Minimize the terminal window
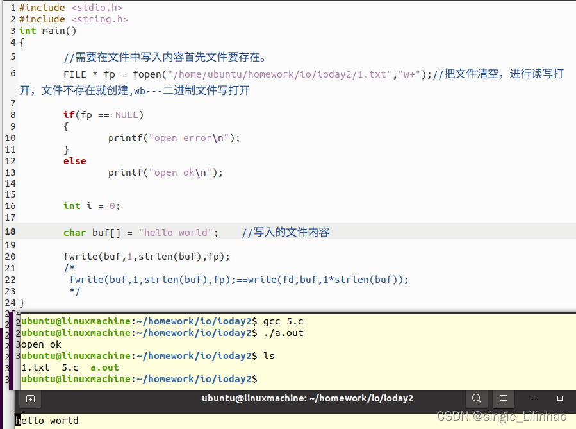Viewport: 576px width, 429px height. tap(534, 399)
